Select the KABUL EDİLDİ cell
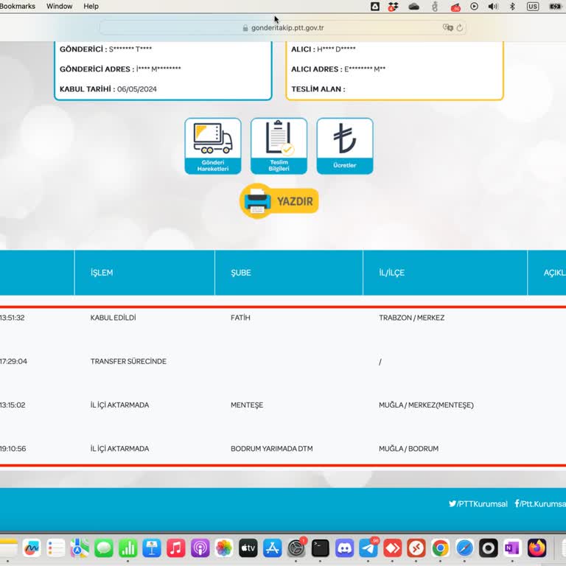The height and width of the screenshot is (566, 566). (x=113, y=318)
